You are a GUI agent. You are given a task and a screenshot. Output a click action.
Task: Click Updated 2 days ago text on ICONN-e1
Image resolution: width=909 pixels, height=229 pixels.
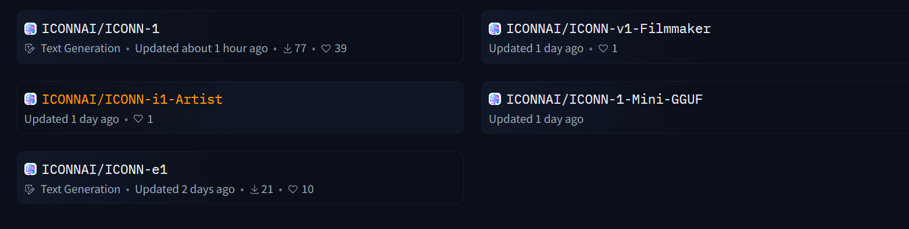pyautogui.click(x=185, y=190)
